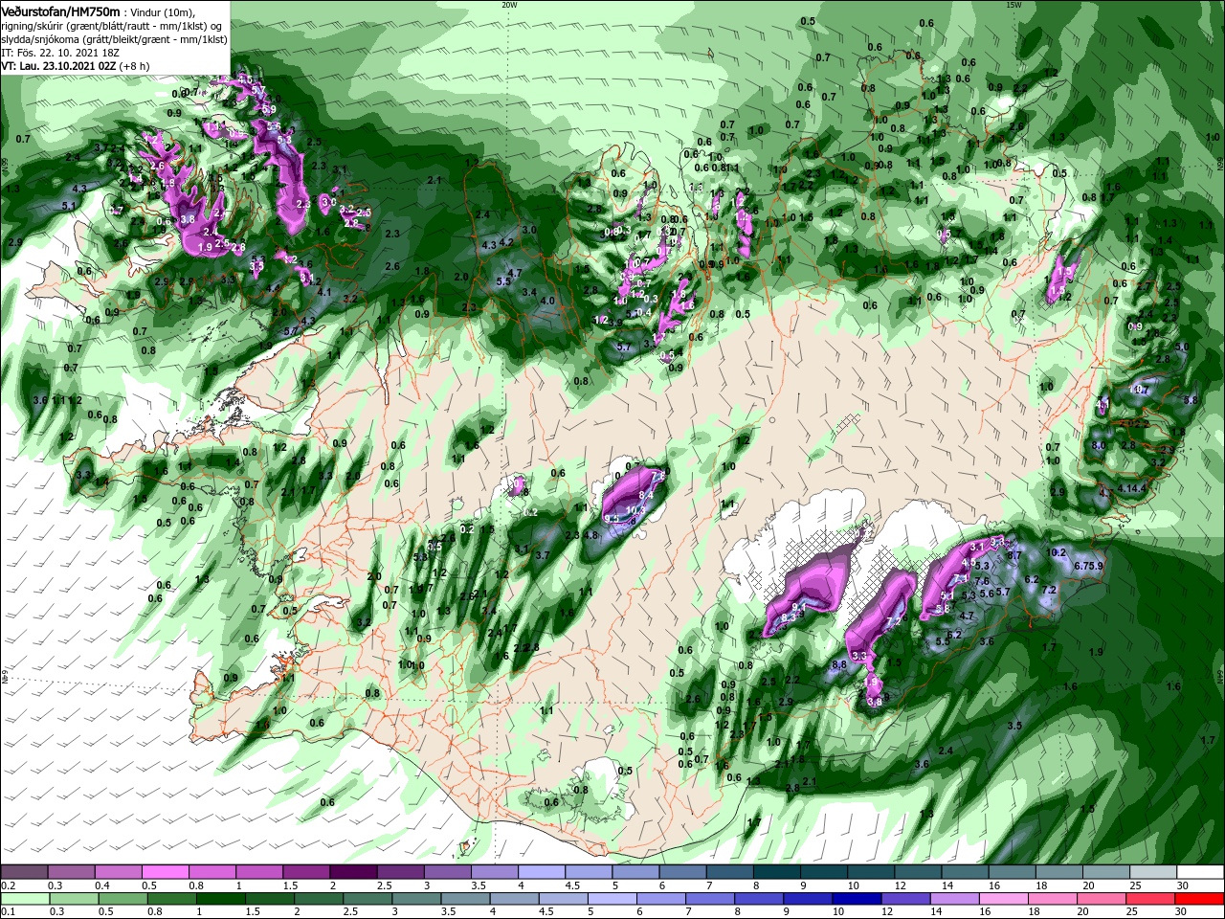Select the grey-teal 18 snow legend swatch

(1060, 872)
